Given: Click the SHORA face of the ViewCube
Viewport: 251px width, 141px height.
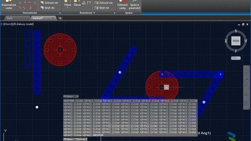Looking at the screenshot, I should [x=236, y=41].
